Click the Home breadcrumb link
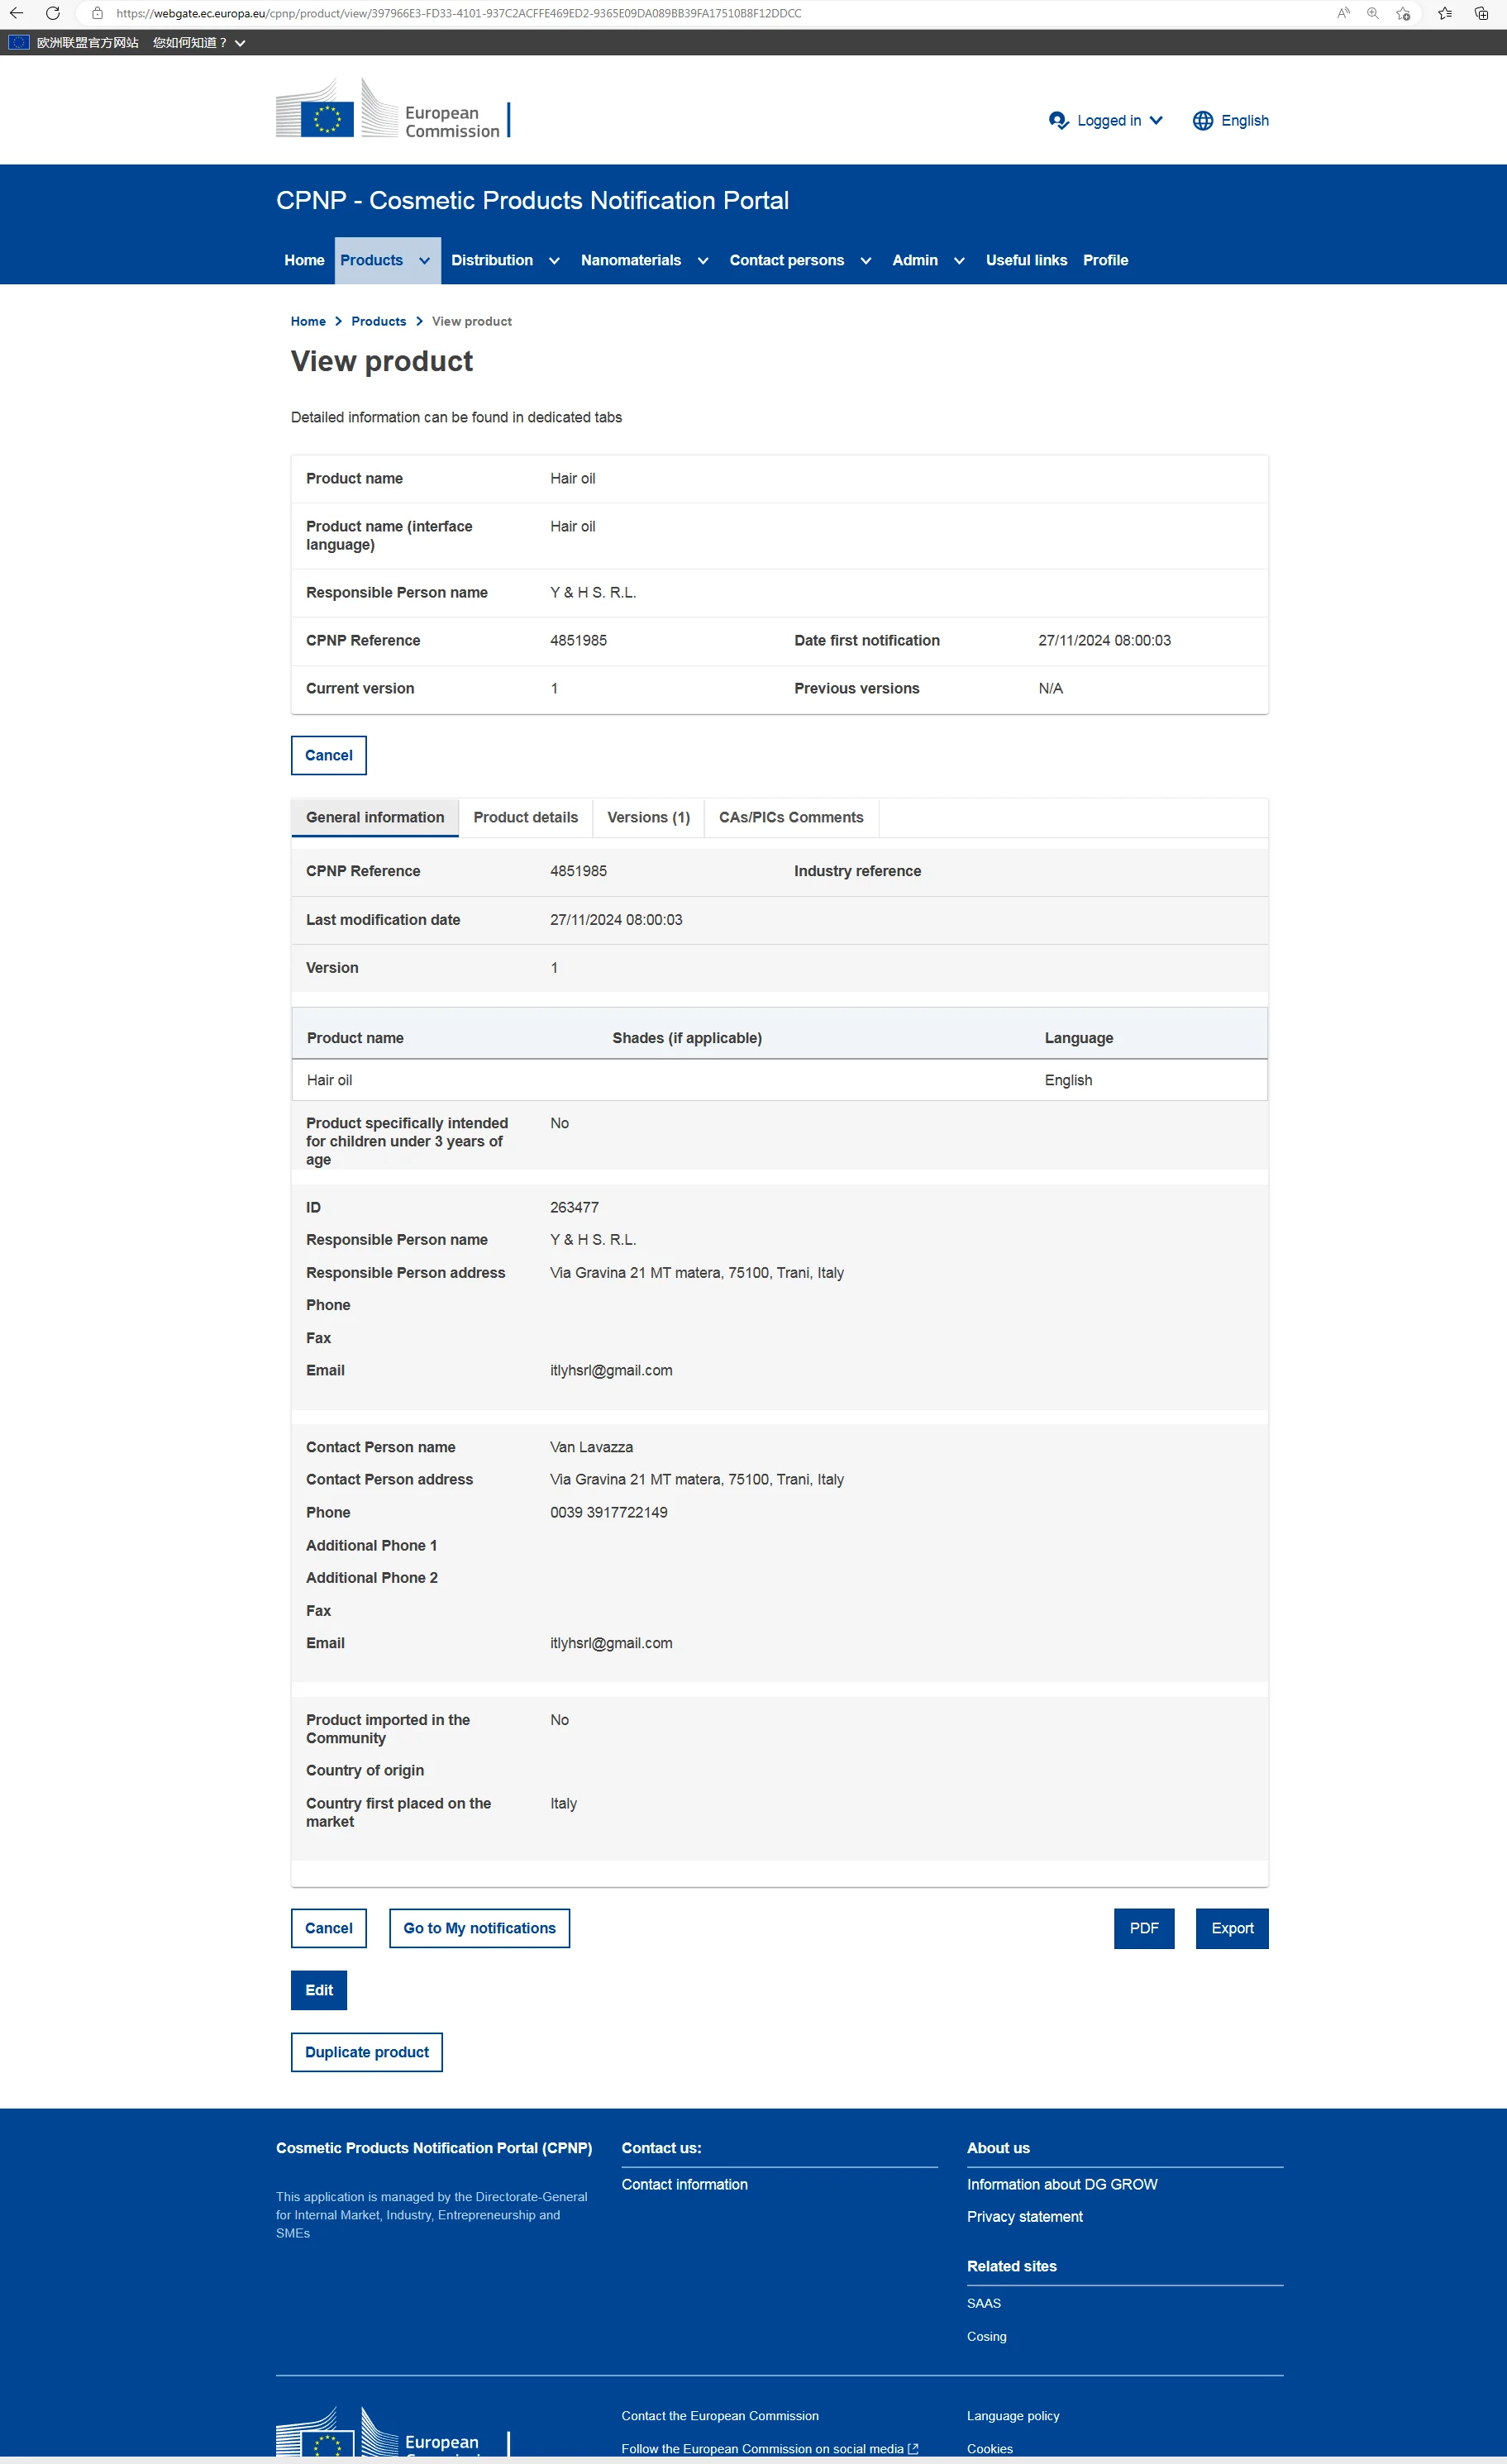 point(308,321)
